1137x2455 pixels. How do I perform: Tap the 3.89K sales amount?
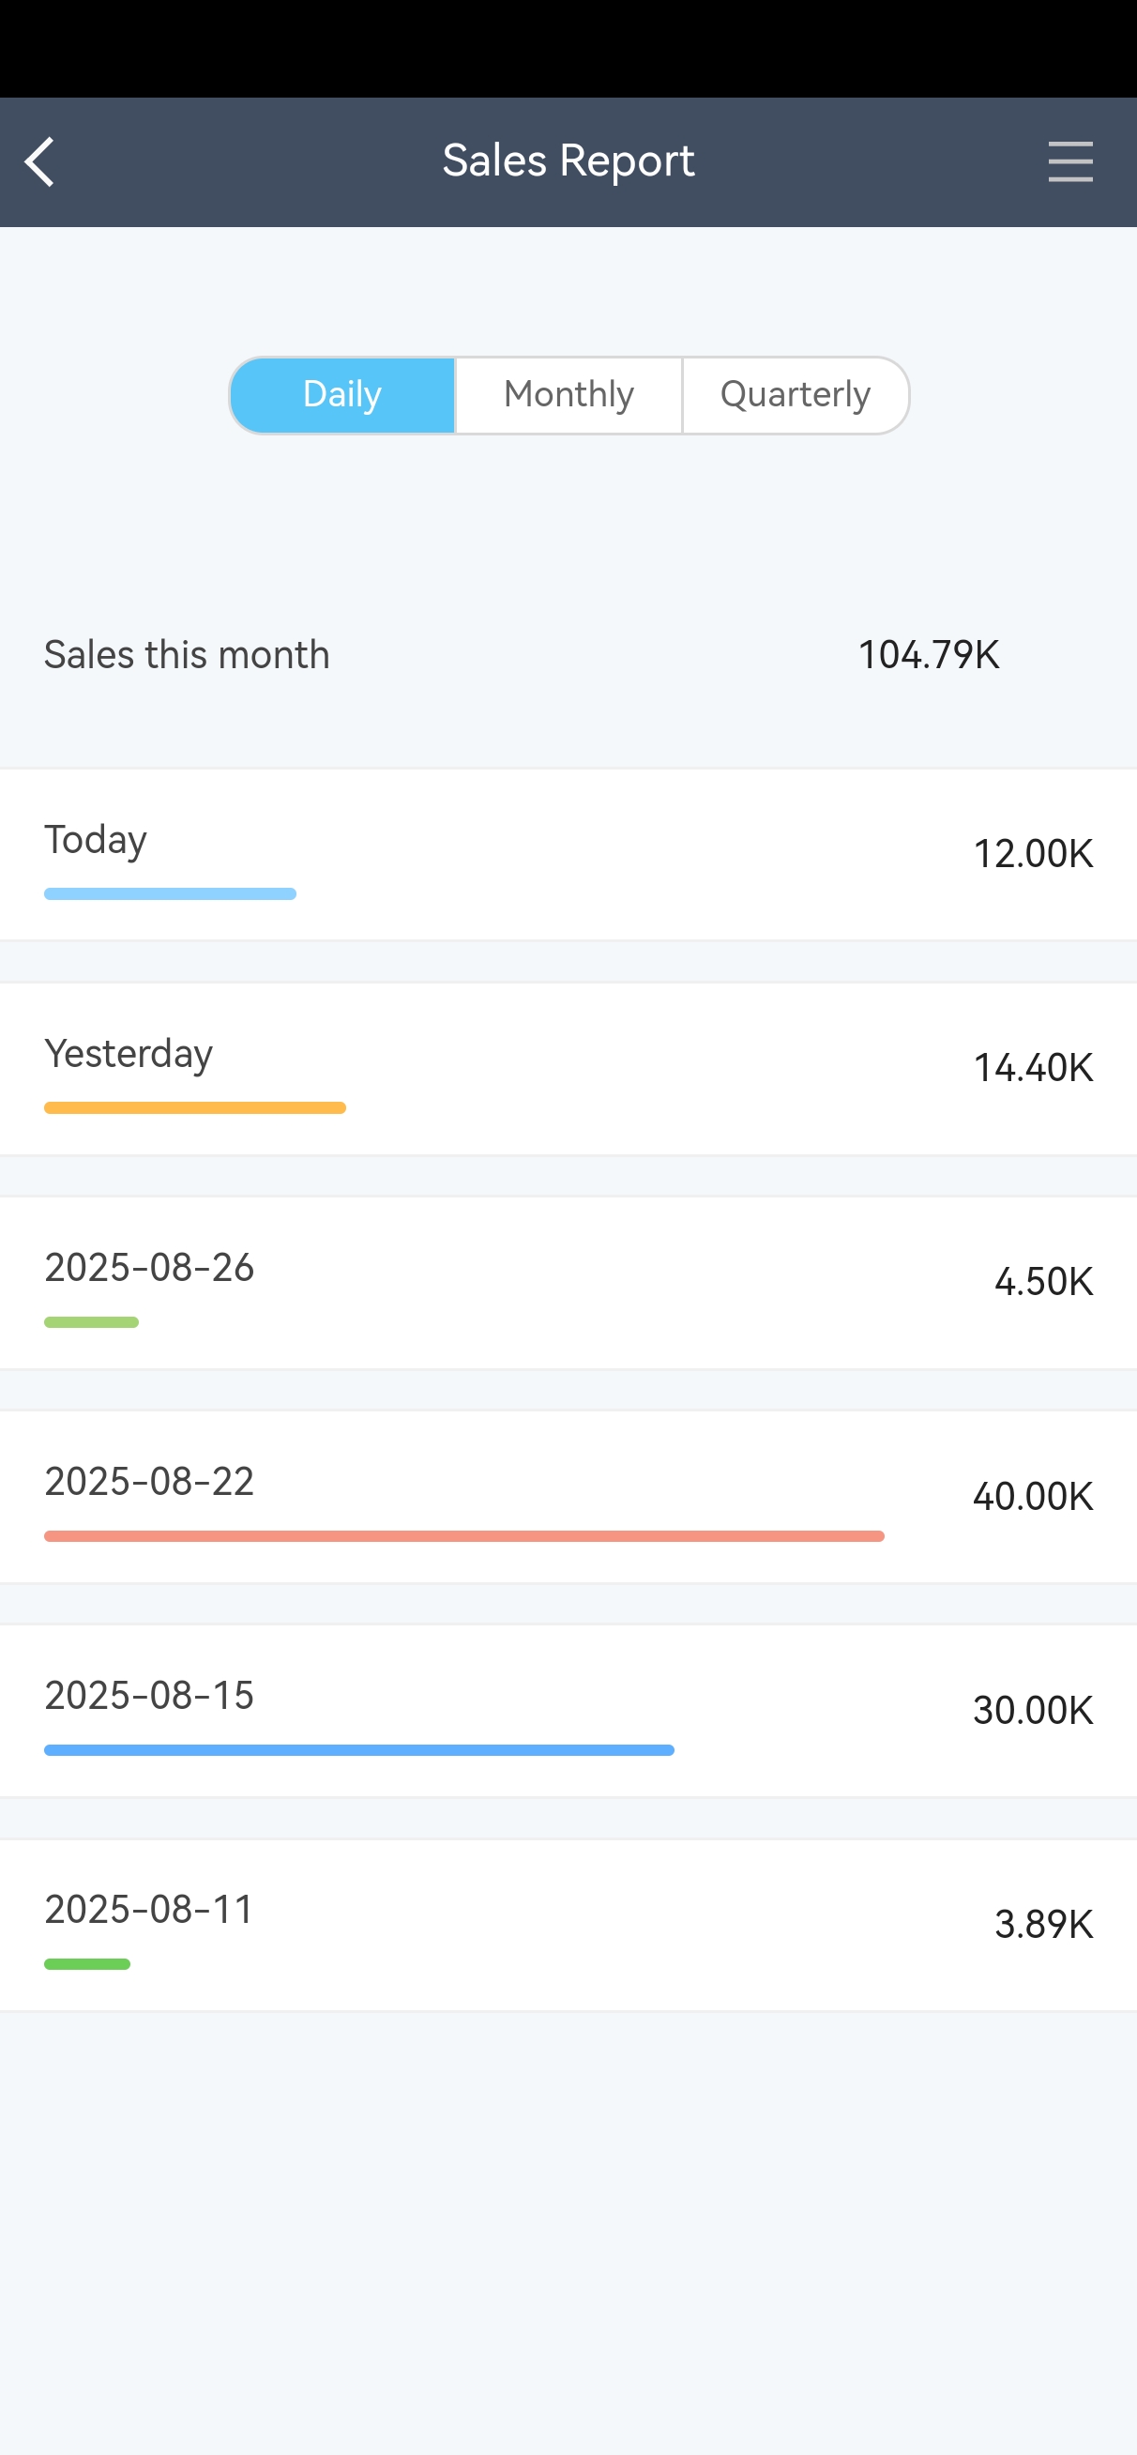(x=1042, y=1924)
